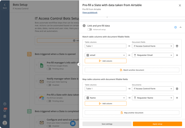Image resolution: width=185 pixels, height=128 pixels.
Task: Go back using the Back arrow
Action: pyautogui.click(x=5, y=6)
